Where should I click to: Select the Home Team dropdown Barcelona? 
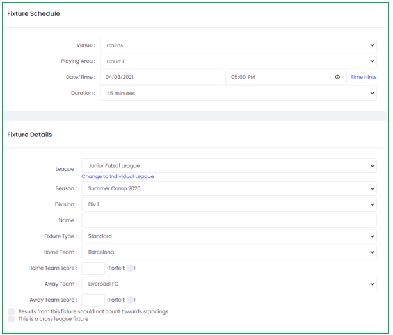click(x=229, y=252)
